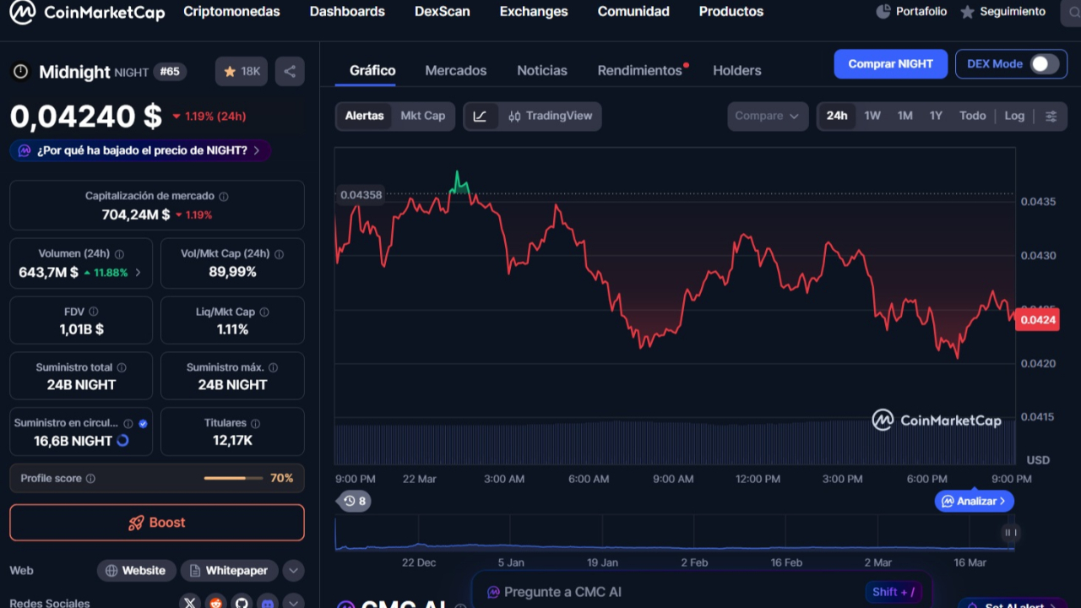The image size is (1081, 608).
Task: Toggle Log scale on chart
Action: click(1014, 117)
